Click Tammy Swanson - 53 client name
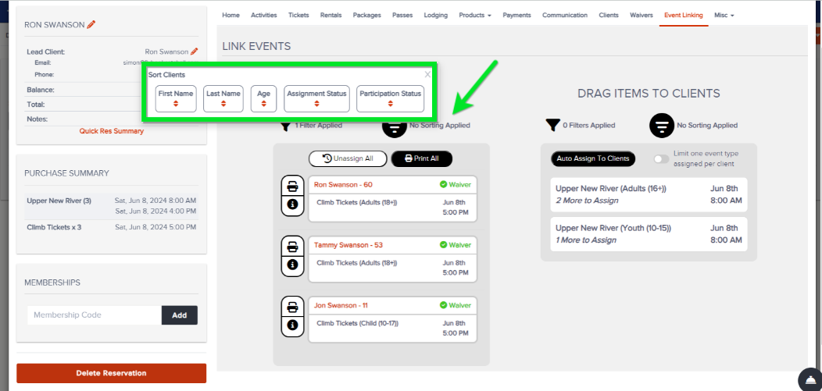 (347, 245)
